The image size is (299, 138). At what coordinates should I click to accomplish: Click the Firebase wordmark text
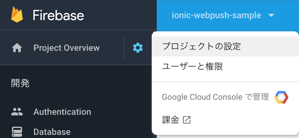click(x=58, y=15)
